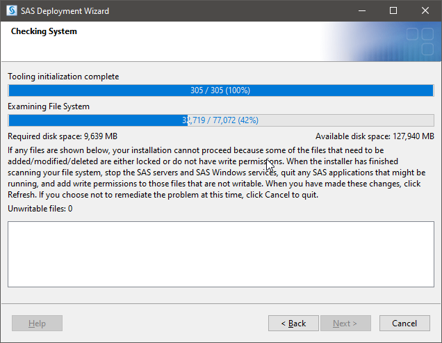The image size is (442, 343).
Task: Maximize the SAS Deployment Wizard window
Action: pos(393,10)
